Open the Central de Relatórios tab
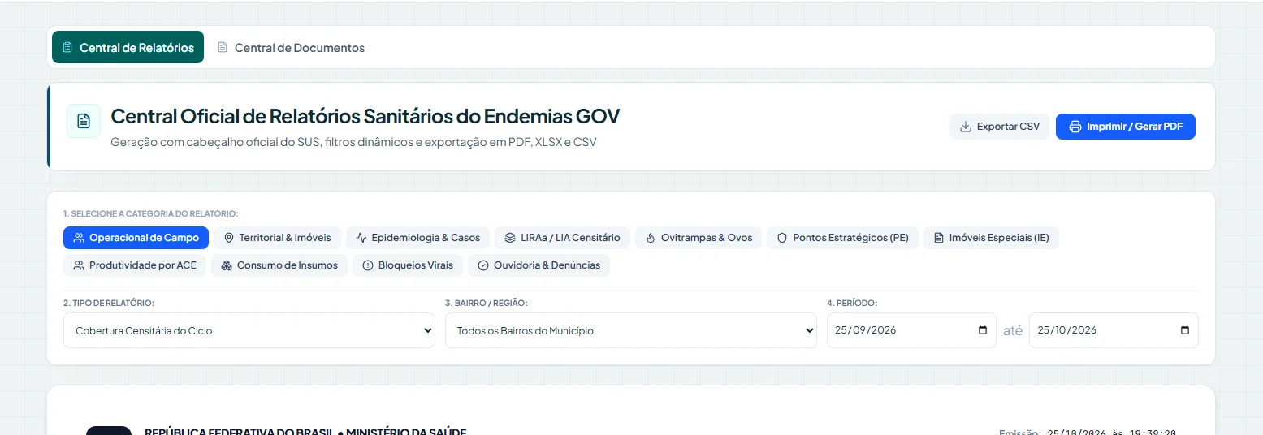The height and width of the screenshot is (435, 1263). point(128,48)
